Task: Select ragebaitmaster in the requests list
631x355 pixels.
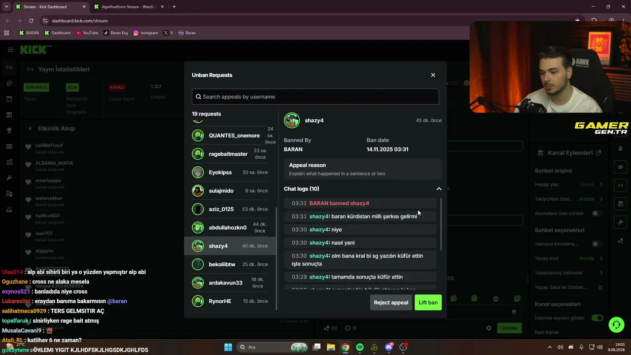Action: 231,154
